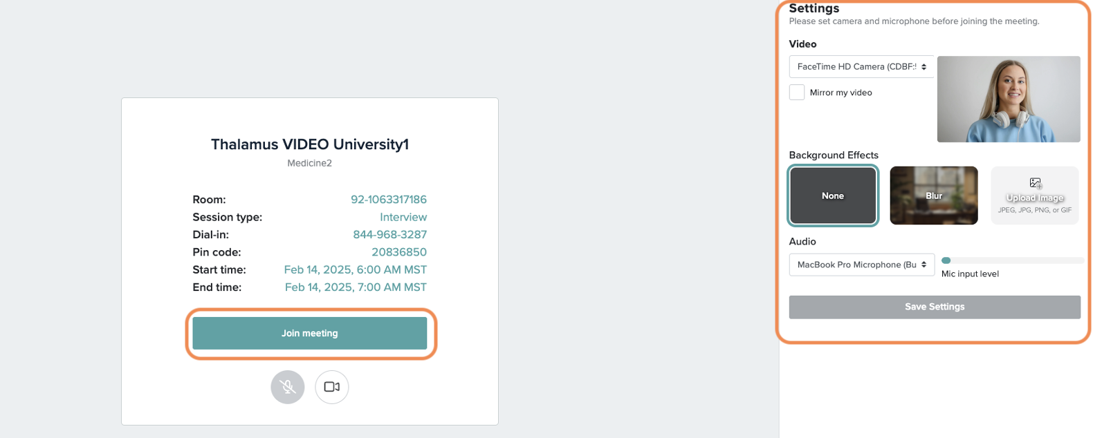The image size is (1093, 438).
Task: Click the dial-in number 844-968-3287
Action: 390,235
